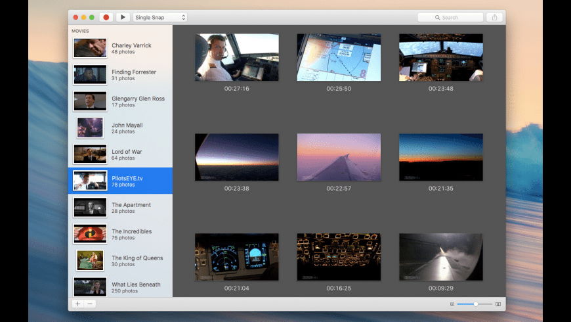Select The Incredibles movie entry
Viewport: 571px width, 322px height.
[120, 234]
